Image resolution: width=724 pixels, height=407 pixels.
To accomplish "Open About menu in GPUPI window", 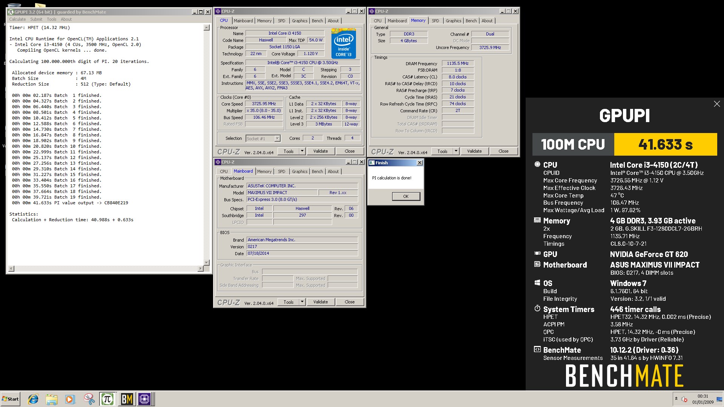I will pyautogui.click(x=66, y=19).
